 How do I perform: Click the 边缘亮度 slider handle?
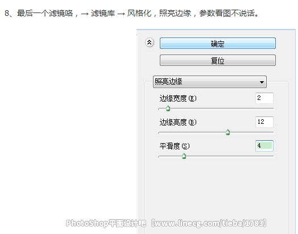pyautogui.click(x=227, y=132)
